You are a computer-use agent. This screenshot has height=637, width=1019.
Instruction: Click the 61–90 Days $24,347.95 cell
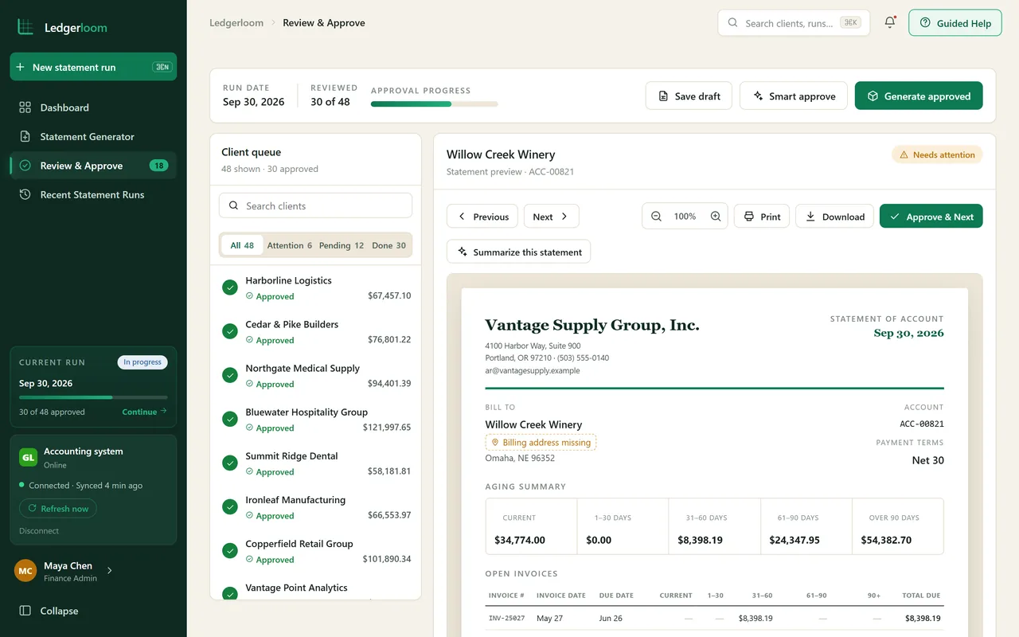pos(806,526)
